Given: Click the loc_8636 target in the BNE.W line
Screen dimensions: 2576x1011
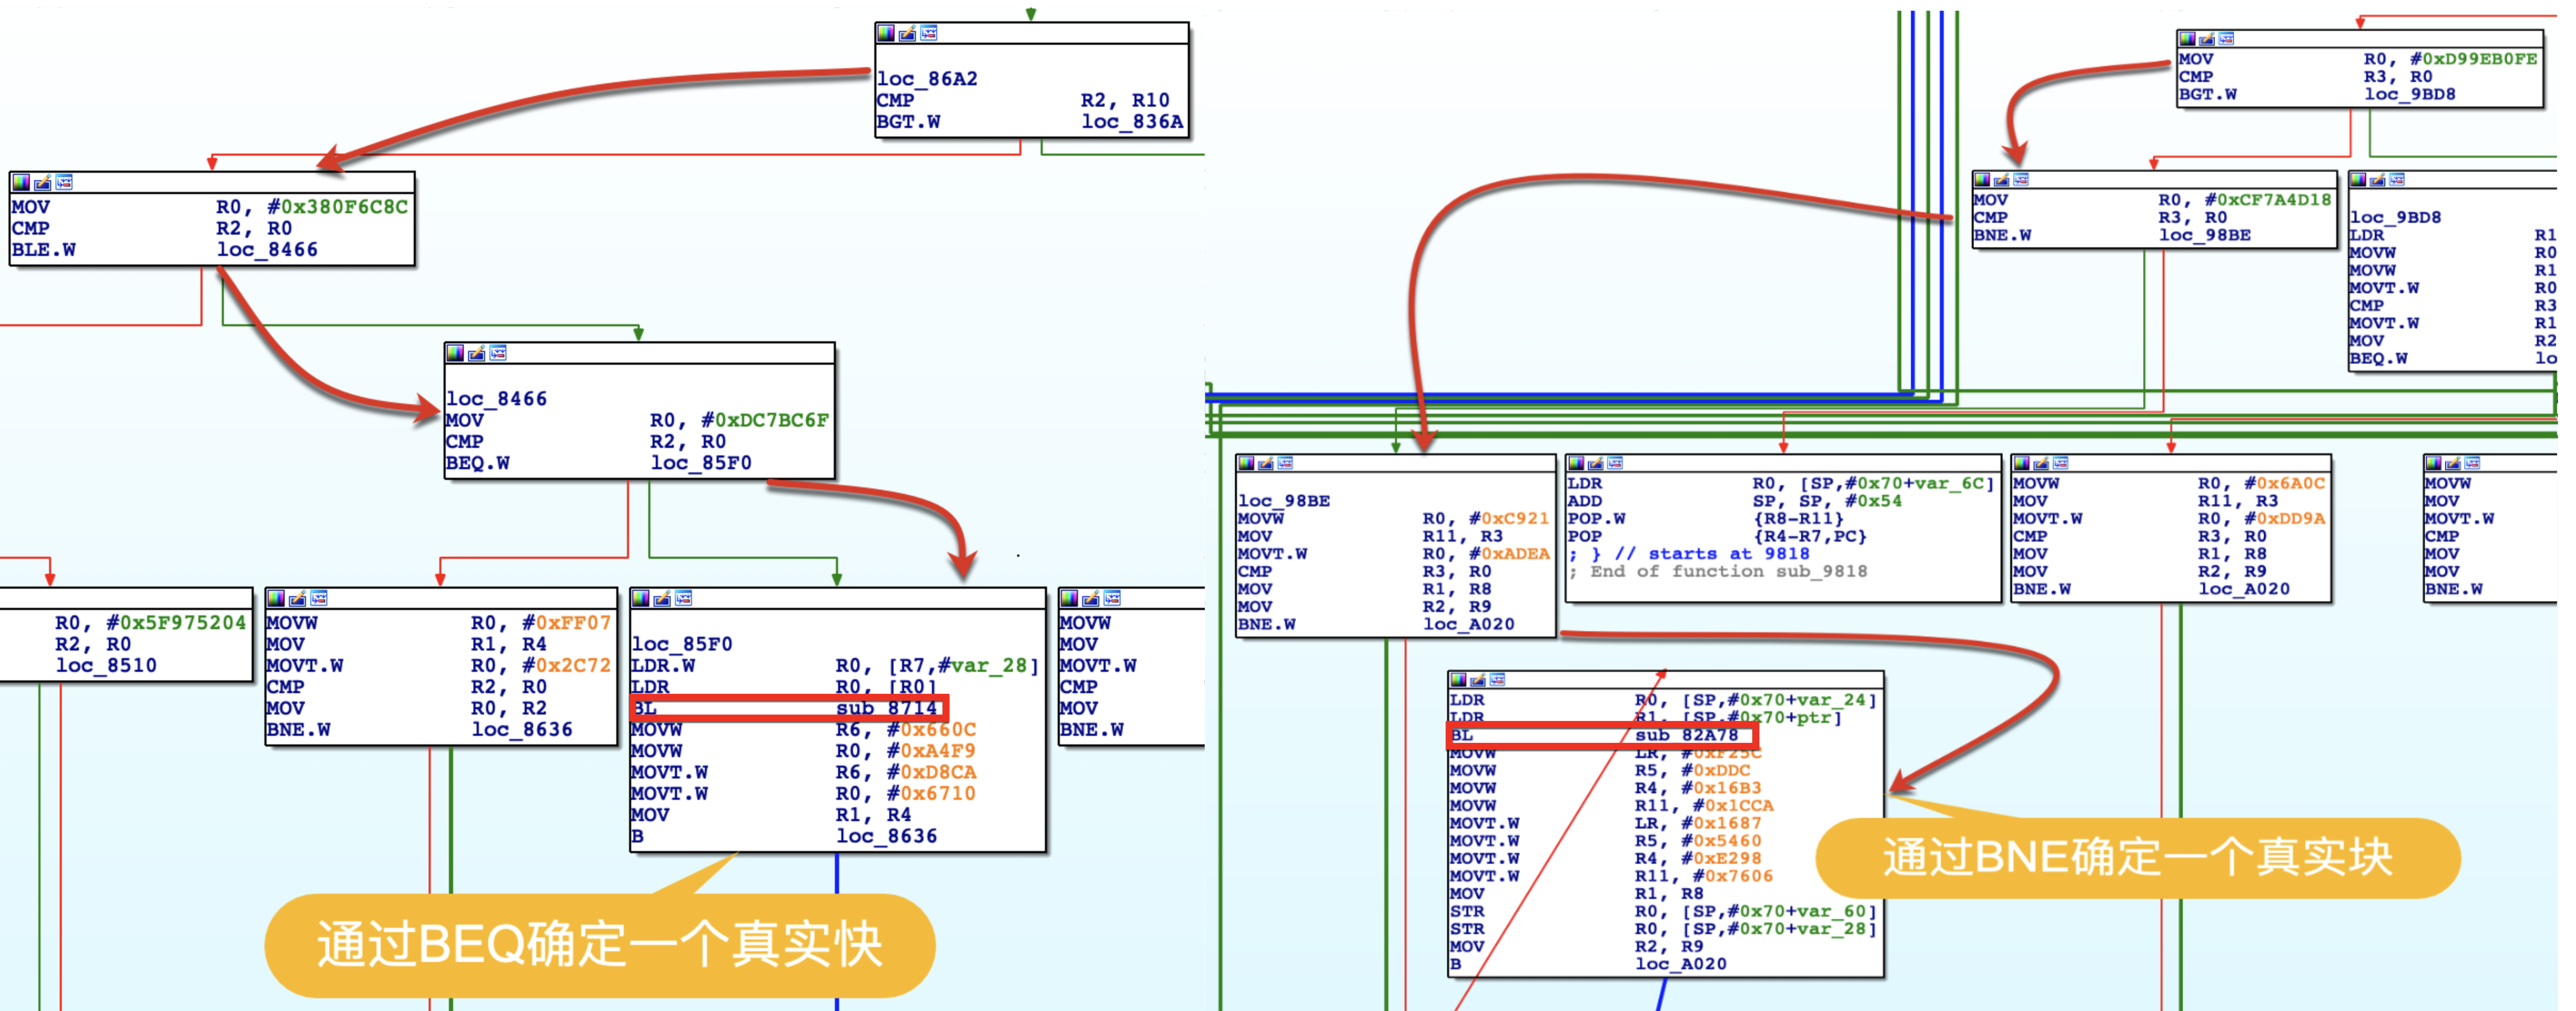Looking at the screenshot, I should (522, 730).
